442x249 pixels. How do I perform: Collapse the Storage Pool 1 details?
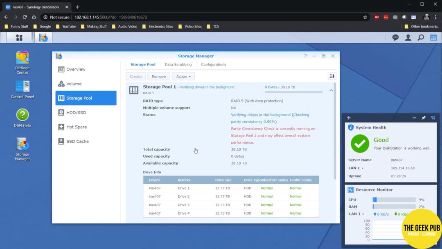click(331, 90)
